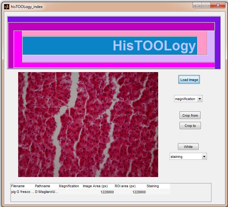This screenshot has height=207, width=228.
Task: Click the HisTOOLogy banner logo
Action: click(x=114, y=42)
